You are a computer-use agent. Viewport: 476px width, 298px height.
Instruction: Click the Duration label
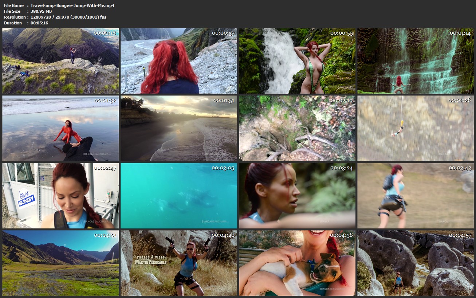coord(13,23)
